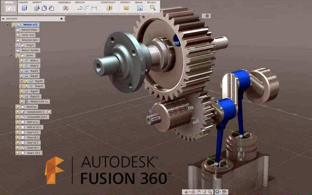Open the Model workspace switcher cube

point(11,8)
